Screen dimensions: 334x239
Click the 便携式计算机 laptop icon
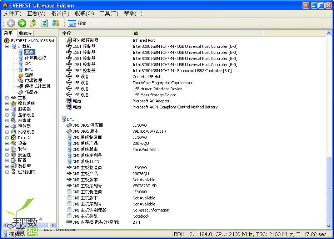click(x=20, y=86)
